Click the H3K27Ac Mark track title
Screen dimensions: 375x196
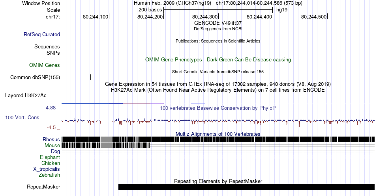tap(218, 90)
